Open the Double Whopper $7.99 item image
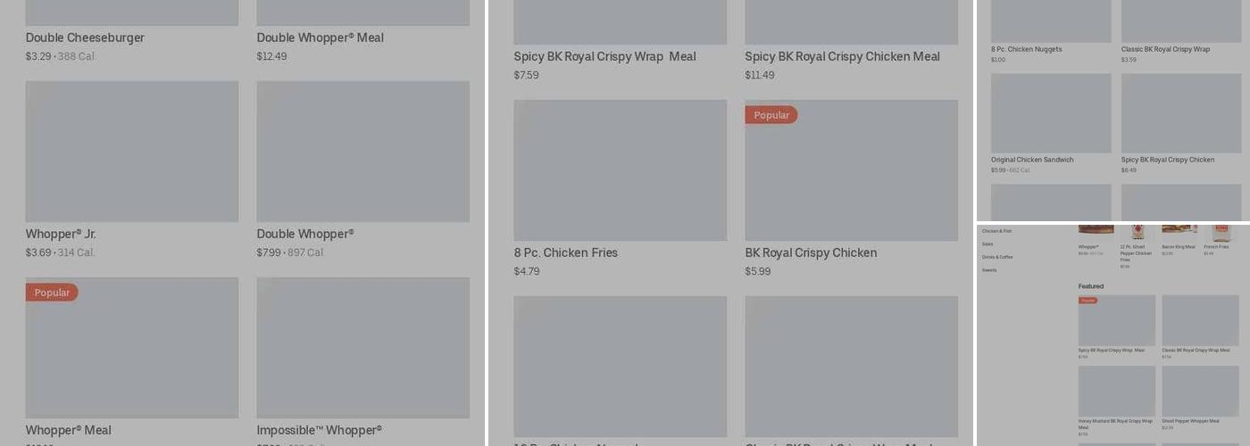The width and height of the screenshot is (1250, 446). click(362, 152)
